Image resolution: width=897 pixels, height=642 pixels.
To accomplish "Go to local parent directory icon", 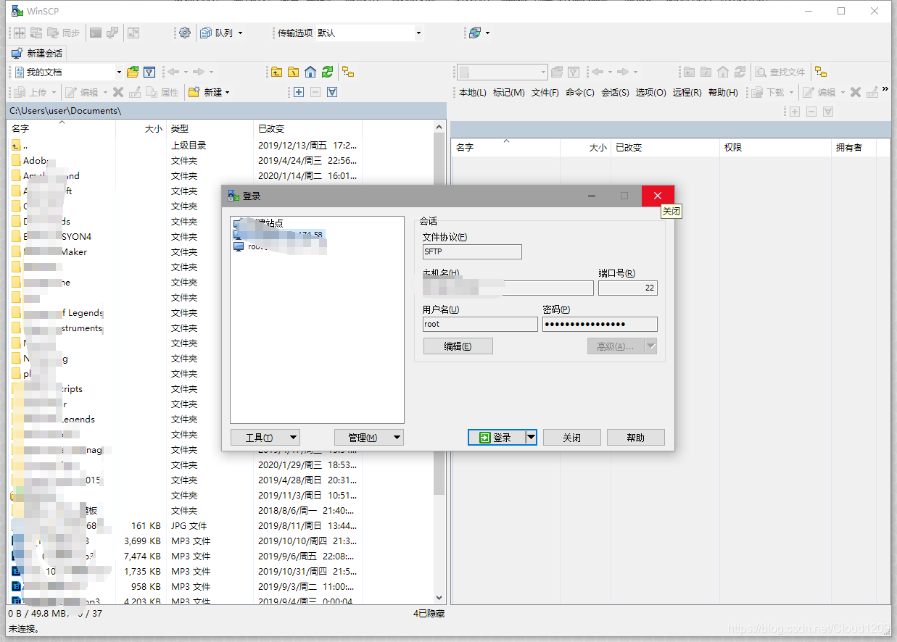I will point(277,72).
